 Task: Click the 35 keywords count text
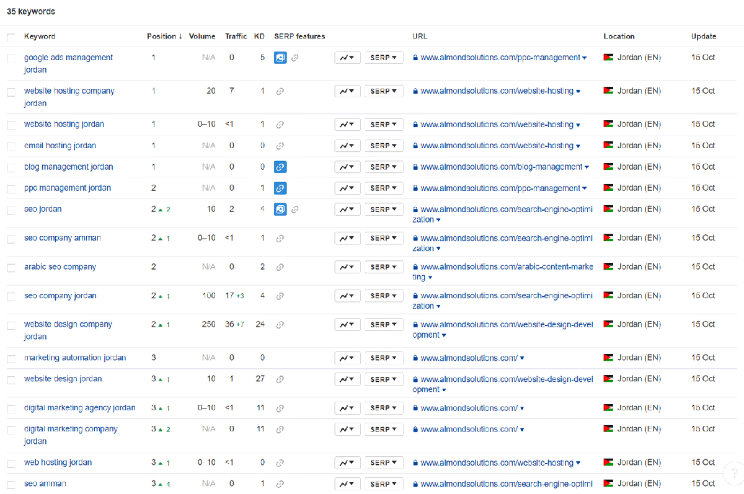(31, 11)
